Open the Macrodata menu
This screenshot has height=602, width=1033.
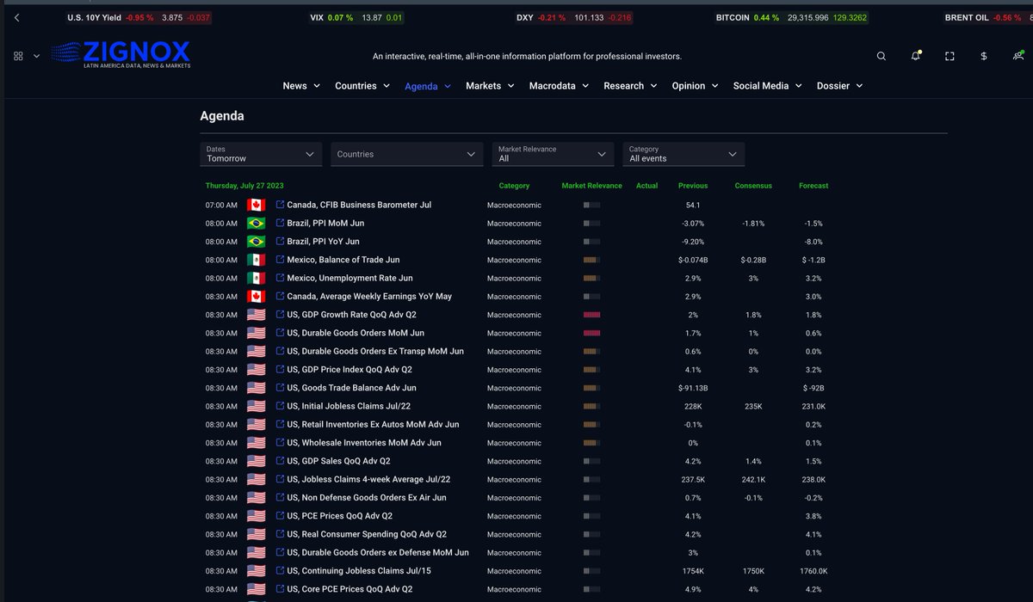[x=559, y=86]
